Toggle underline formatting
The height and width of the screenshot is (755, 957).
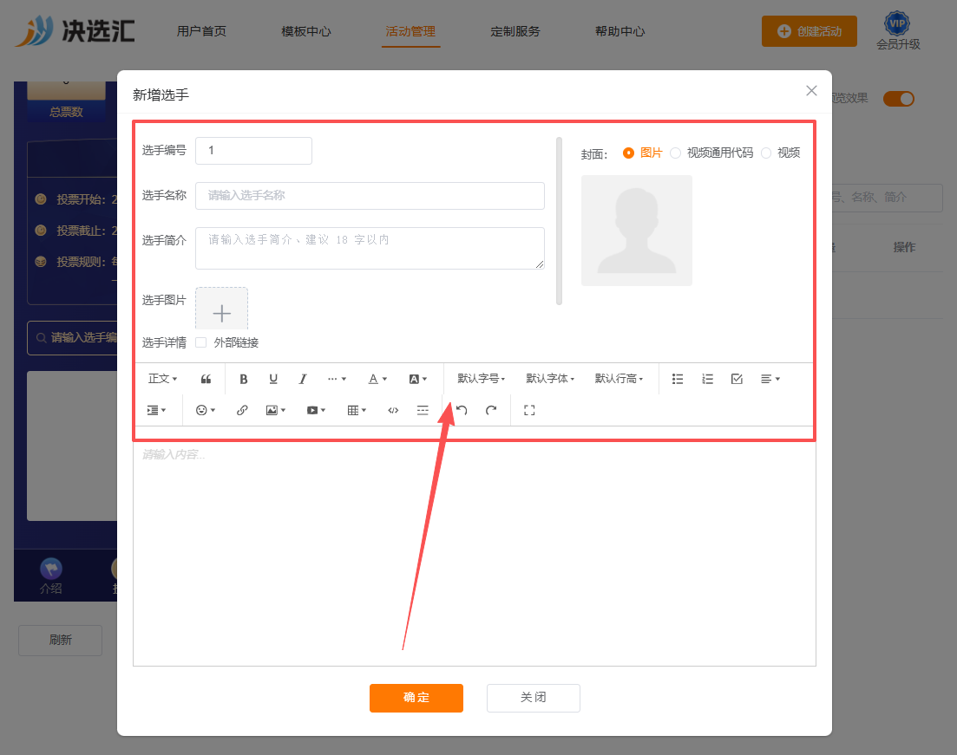tap(273, 379)
